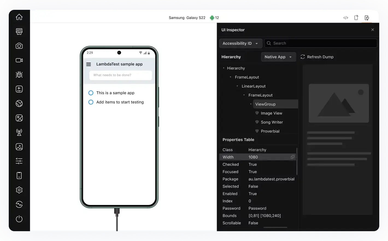Image resolution: width=388 pixels, height=241 pixels.
Task: Open geolocation simulation via the globe icon
Action: [19, 103]
